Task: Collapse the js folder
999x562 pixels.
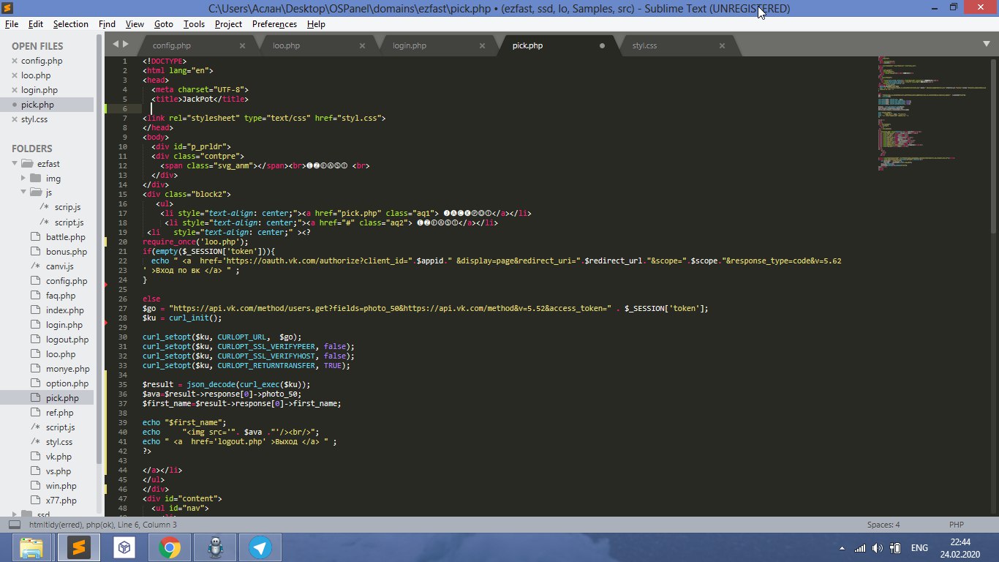Action: pos(23,192)
